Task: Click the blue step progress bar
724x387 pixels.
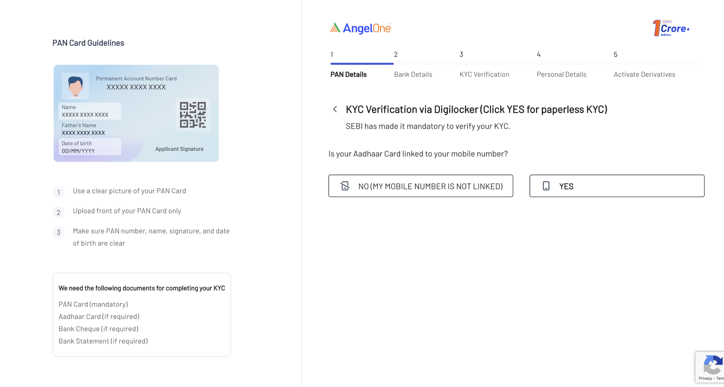Action: coord(362,64)
